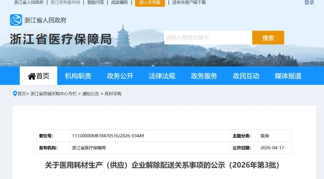Open the 政民互动 navigation tab

pyautogui.click(x=246, y=76)
